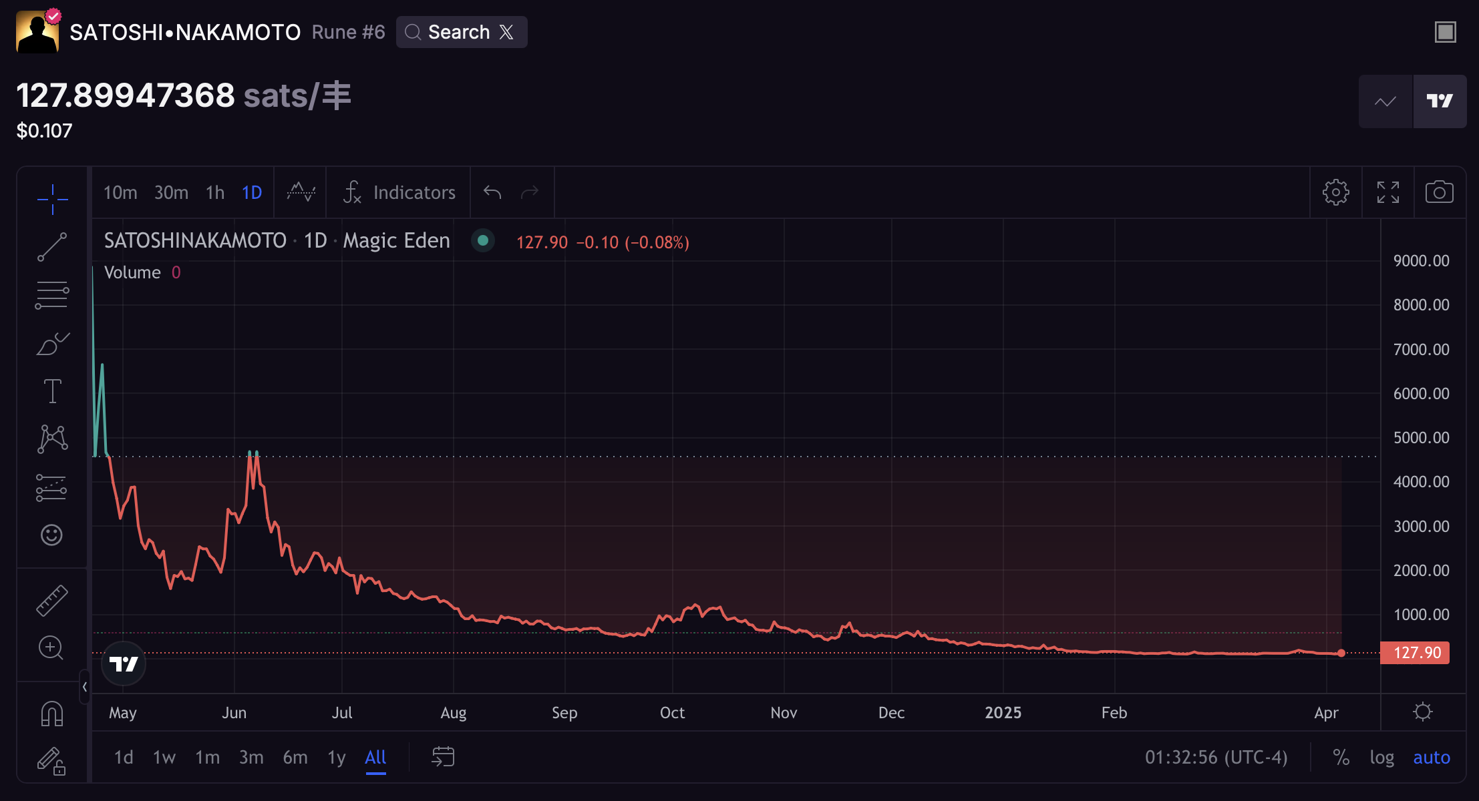This screenshot has width=1479, height=801.
Task: Open the forecasting and measurement tools
Action: pyautogui.click(x=52, y=487)
